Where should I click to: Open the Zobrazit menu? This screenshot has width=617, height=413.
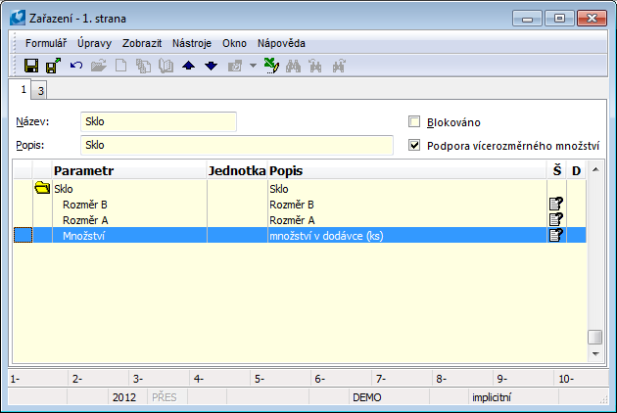click(142, 43)
